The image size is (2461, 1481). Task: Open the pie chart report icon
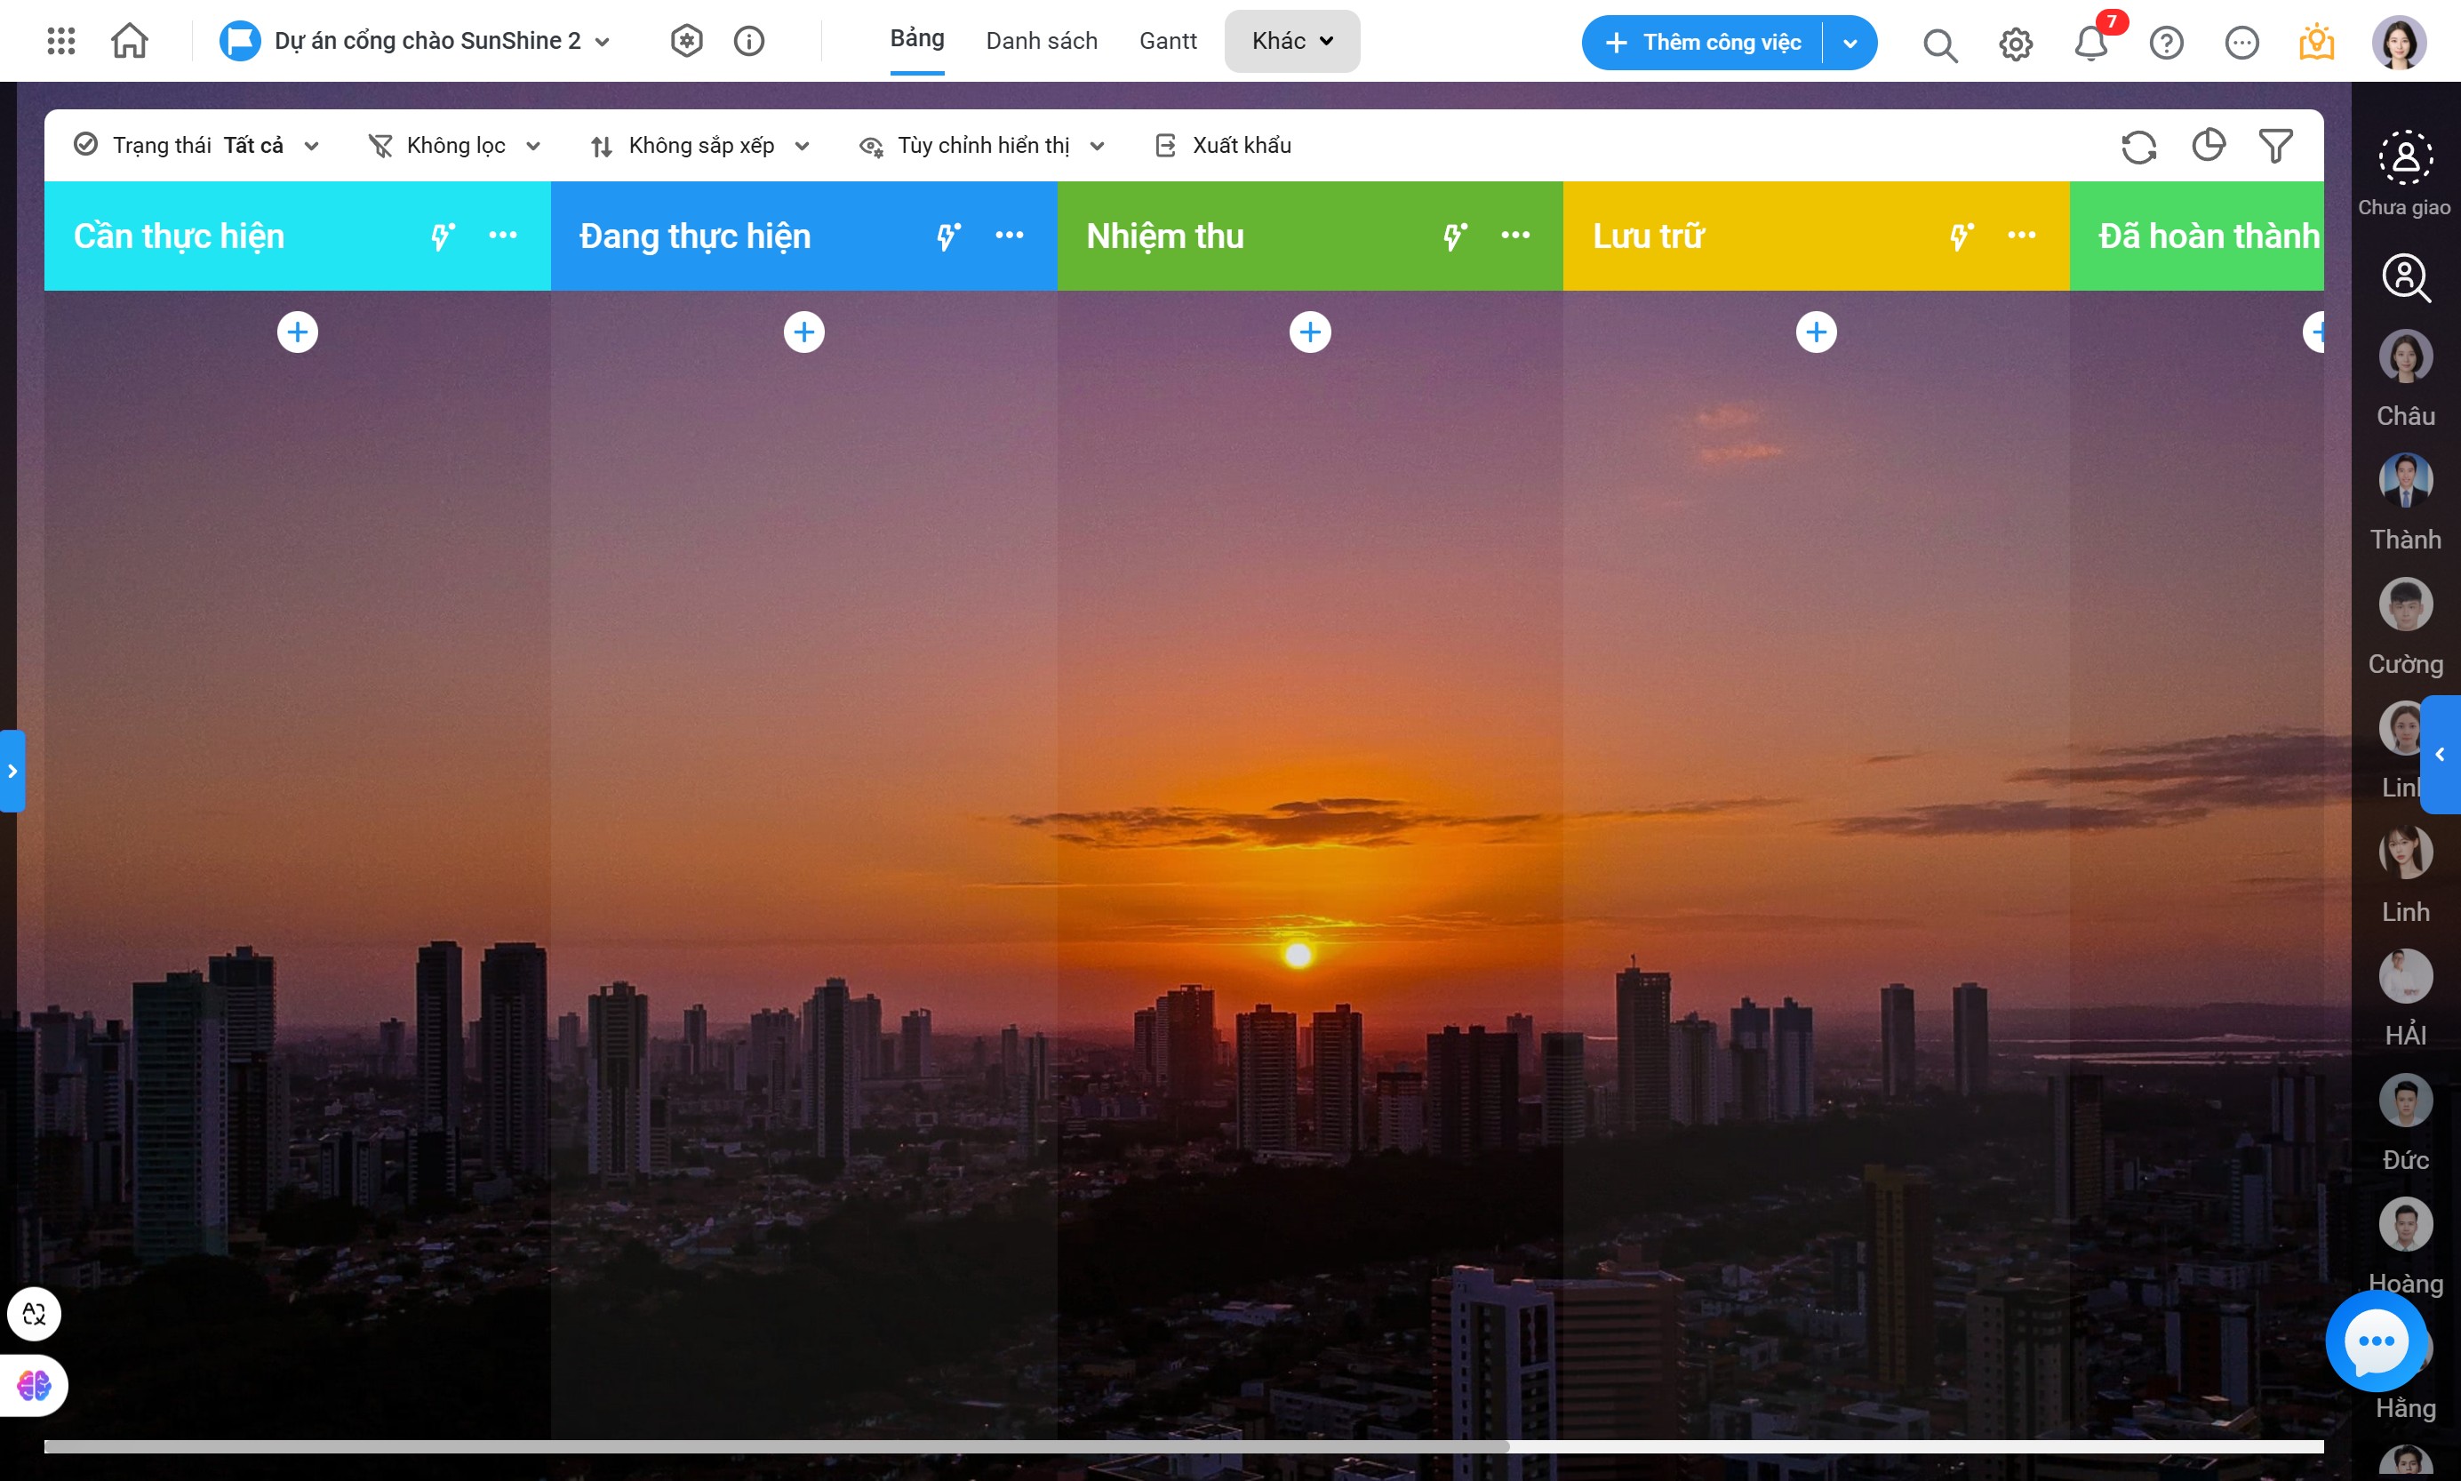click(x=2208, y=146)
